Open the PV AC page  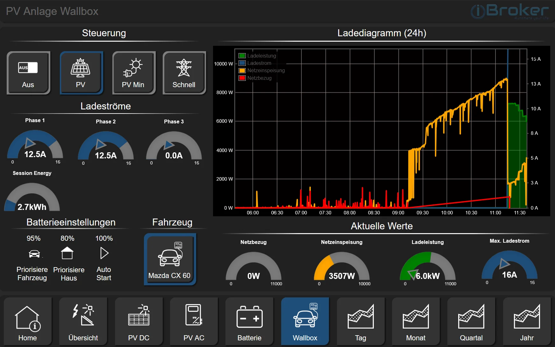coord(194,321)
